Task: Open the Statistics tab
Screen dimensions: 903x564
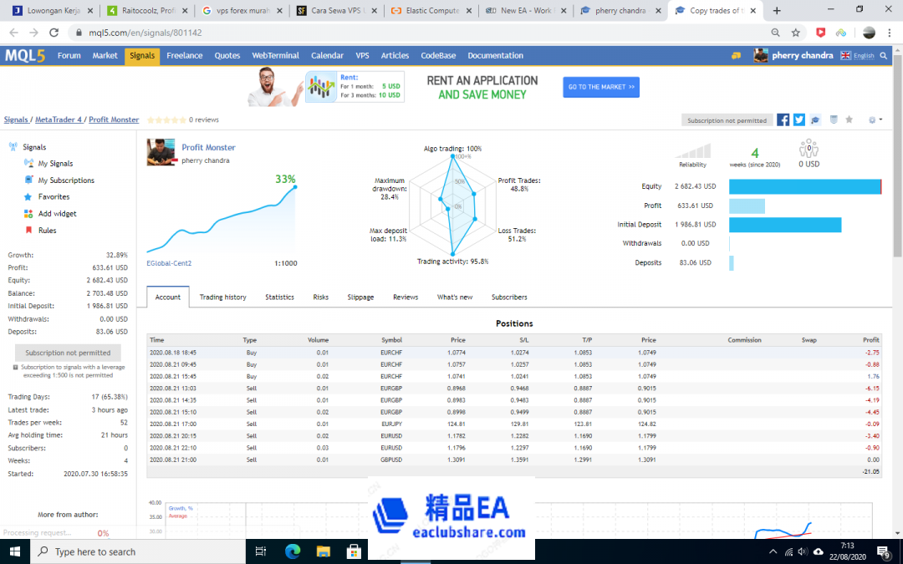Action: point(279,297)
